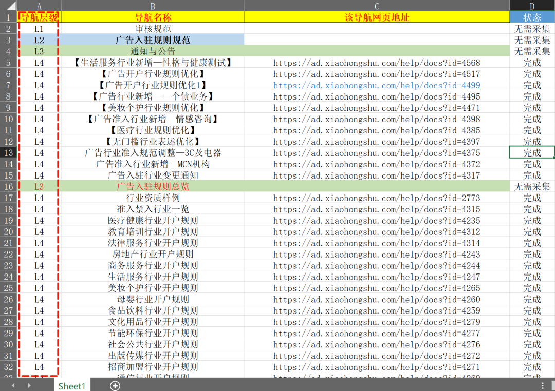Click the red 广告入驻规则总览 cell
Screen dimensions: 555x391
(153, 187)
